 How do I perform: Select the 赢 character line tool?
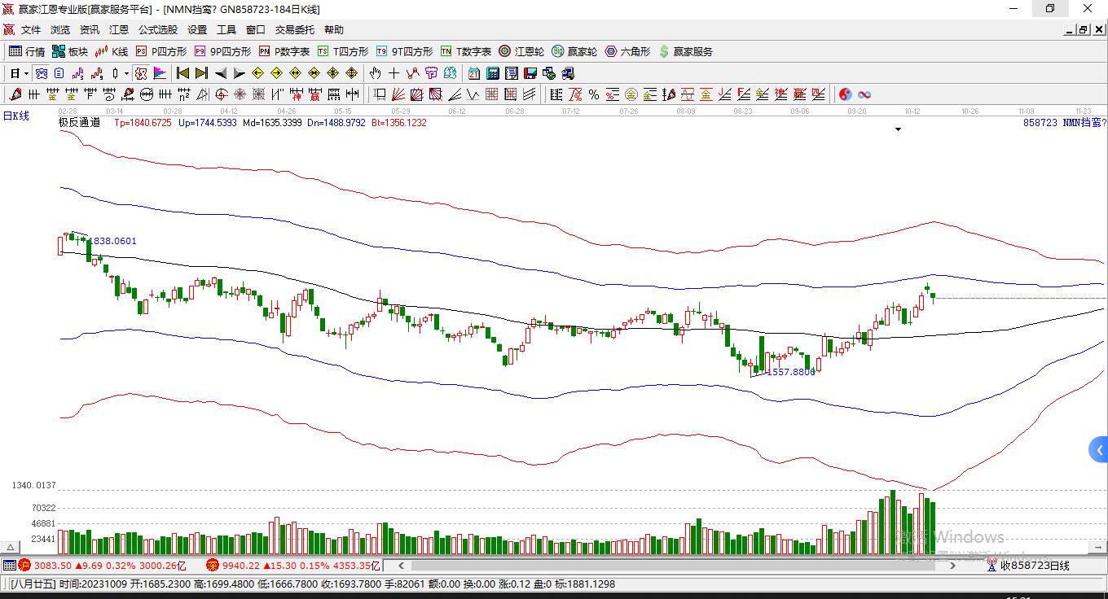[314, 94]
